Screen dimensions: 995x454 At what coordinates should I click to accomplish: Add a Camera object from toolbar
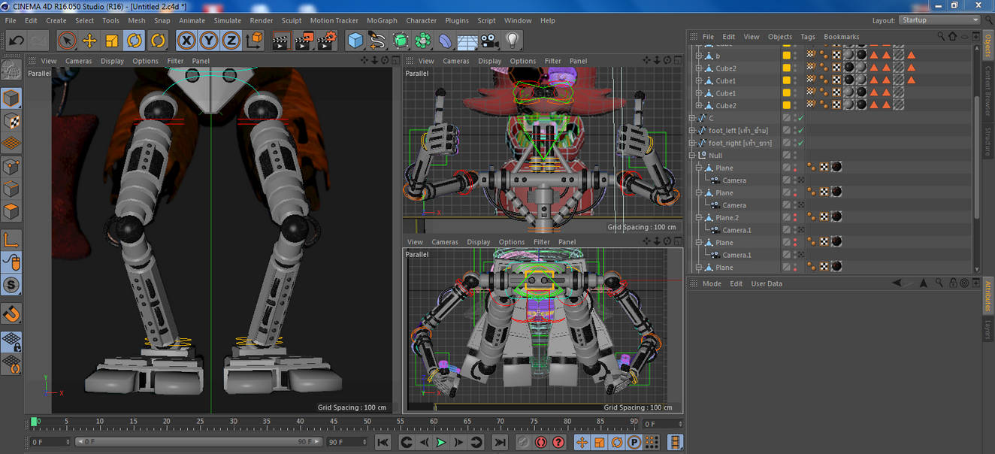point(490,41)
